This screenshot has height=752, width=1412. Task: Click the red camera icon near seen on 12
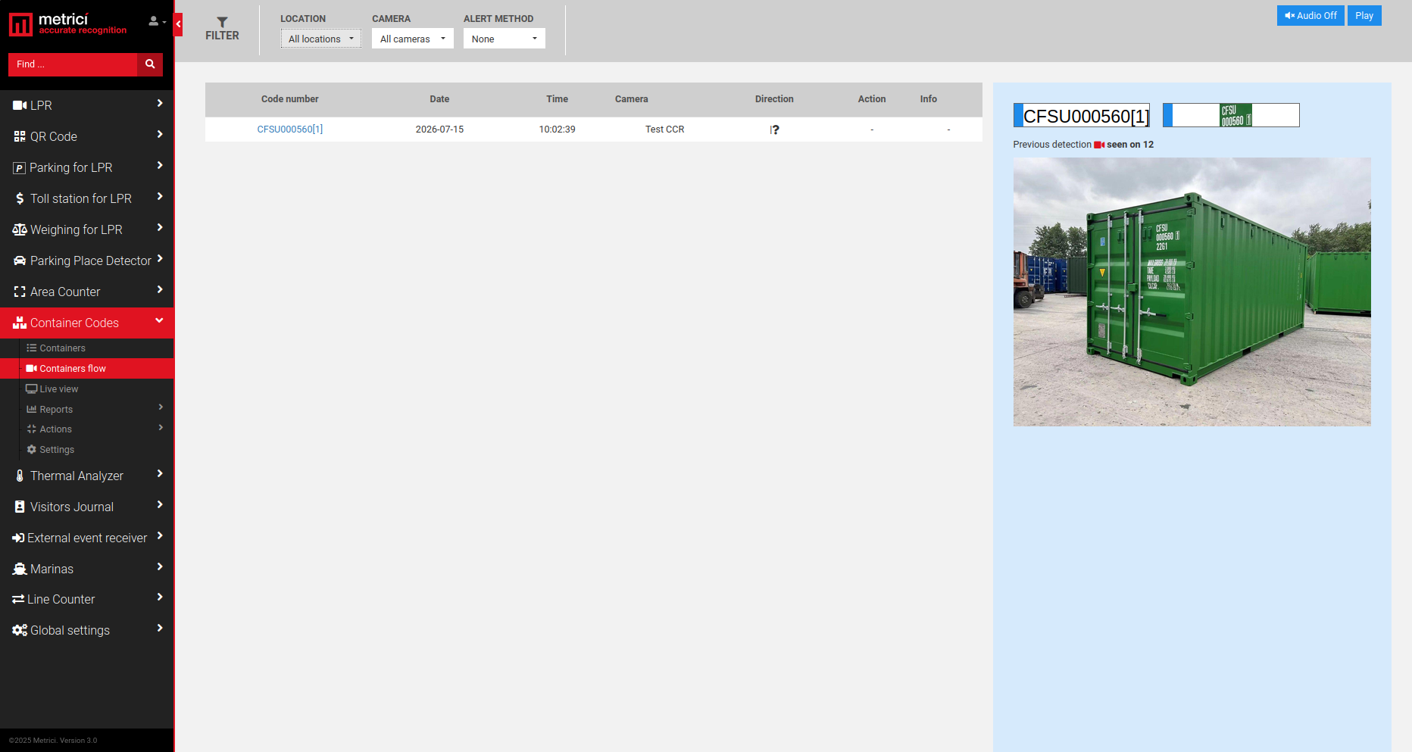click(x=1099, y=145)
